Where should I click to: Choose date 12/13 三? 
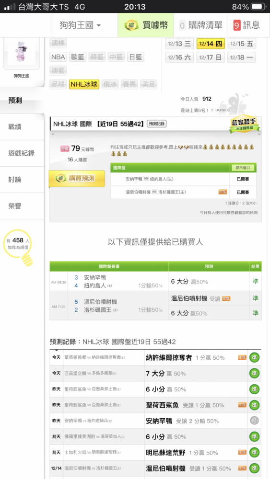179,44
